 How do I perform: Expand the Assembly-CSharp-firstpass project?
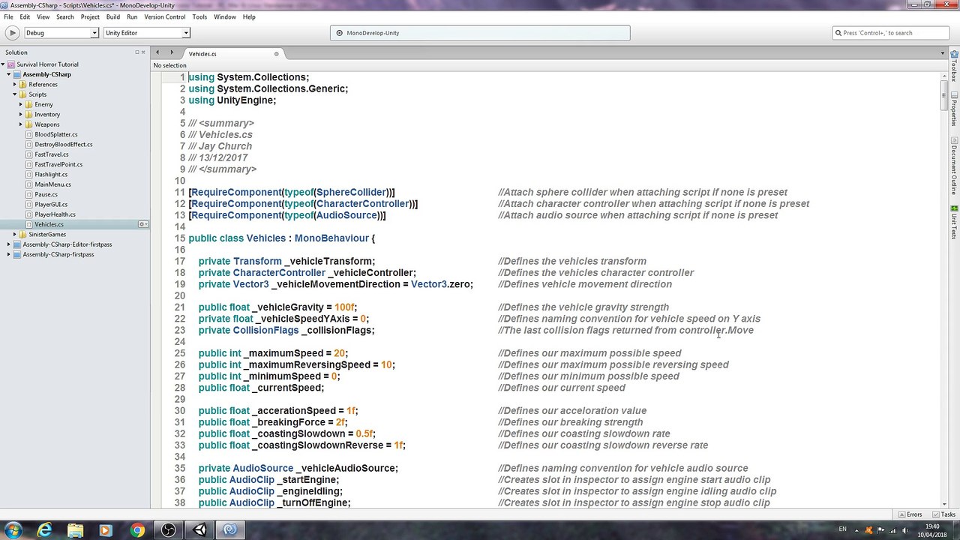[9, 254]
